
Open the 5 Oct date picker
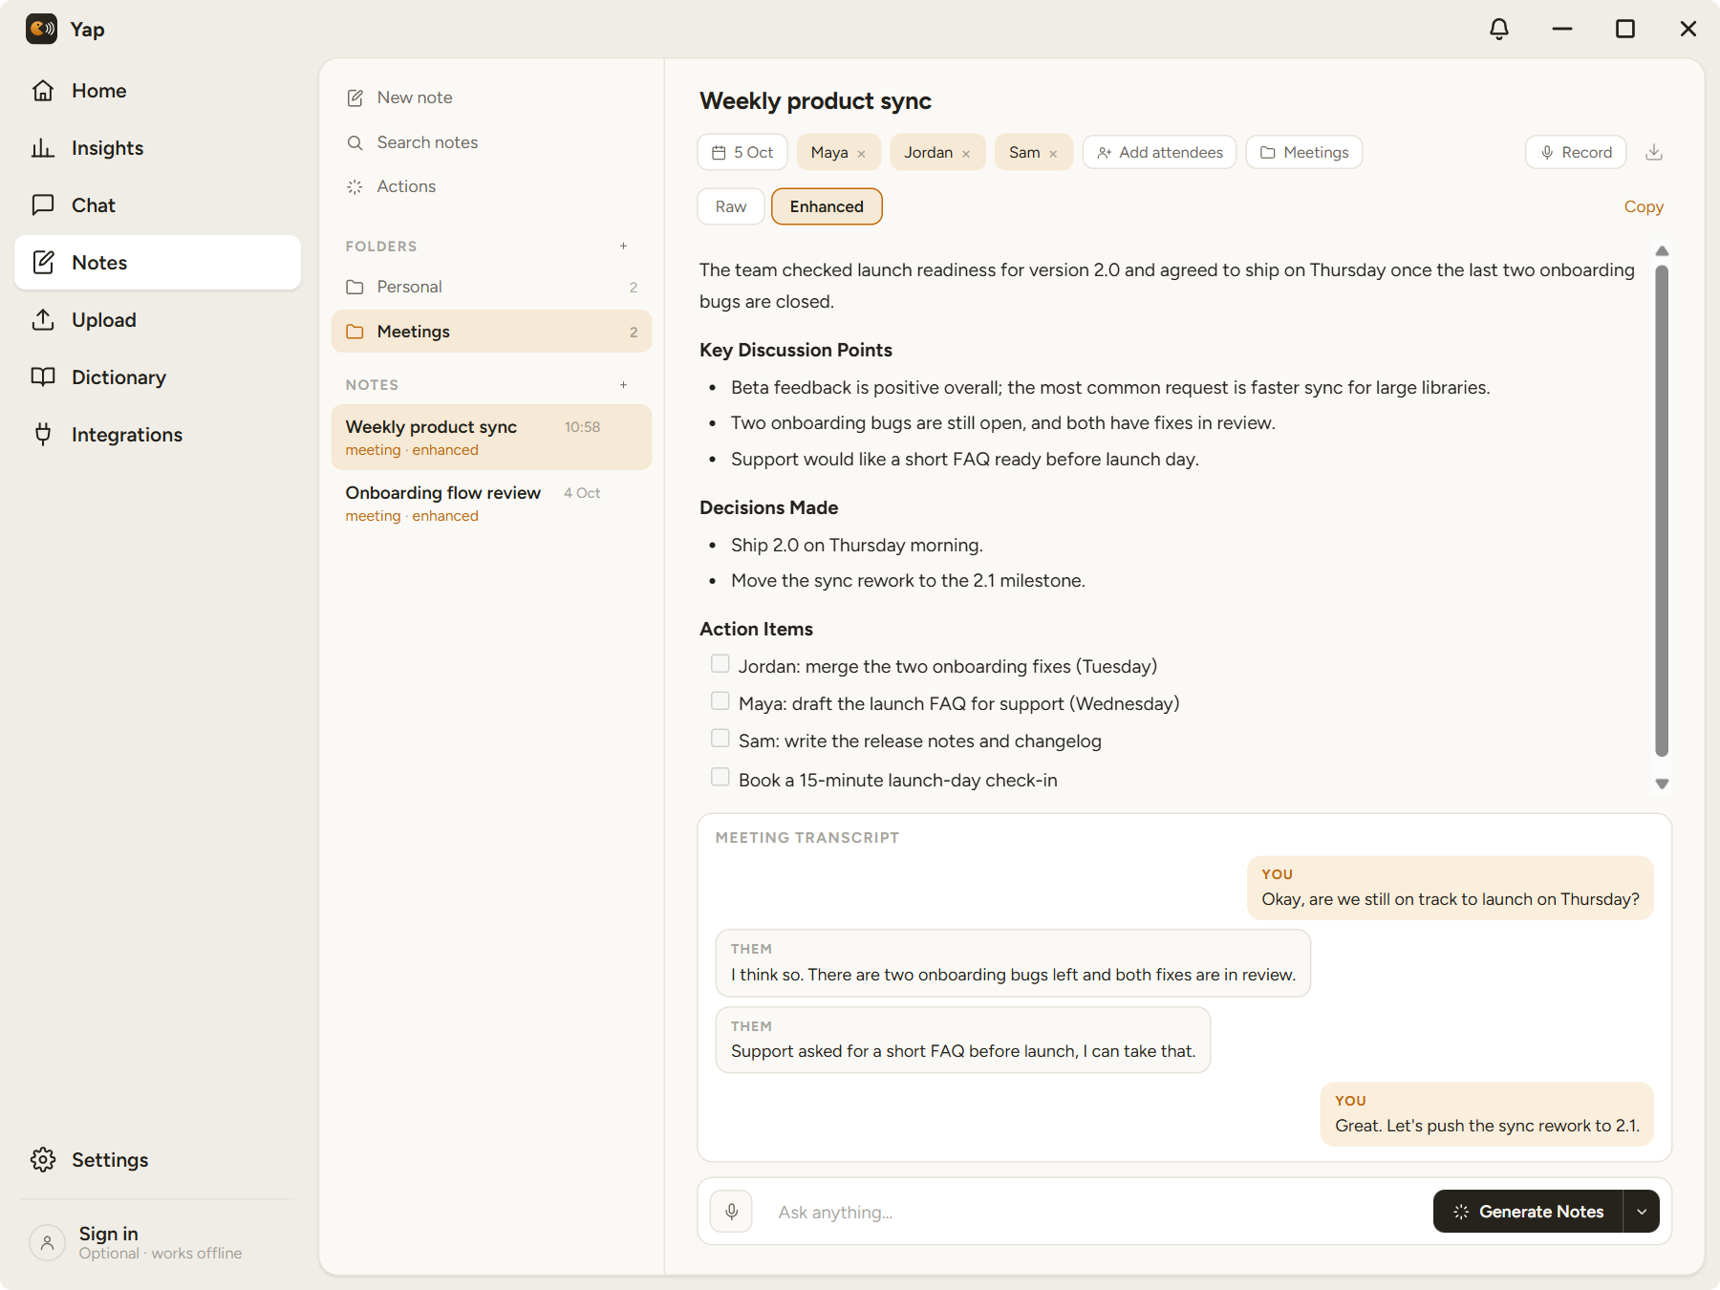742,152
